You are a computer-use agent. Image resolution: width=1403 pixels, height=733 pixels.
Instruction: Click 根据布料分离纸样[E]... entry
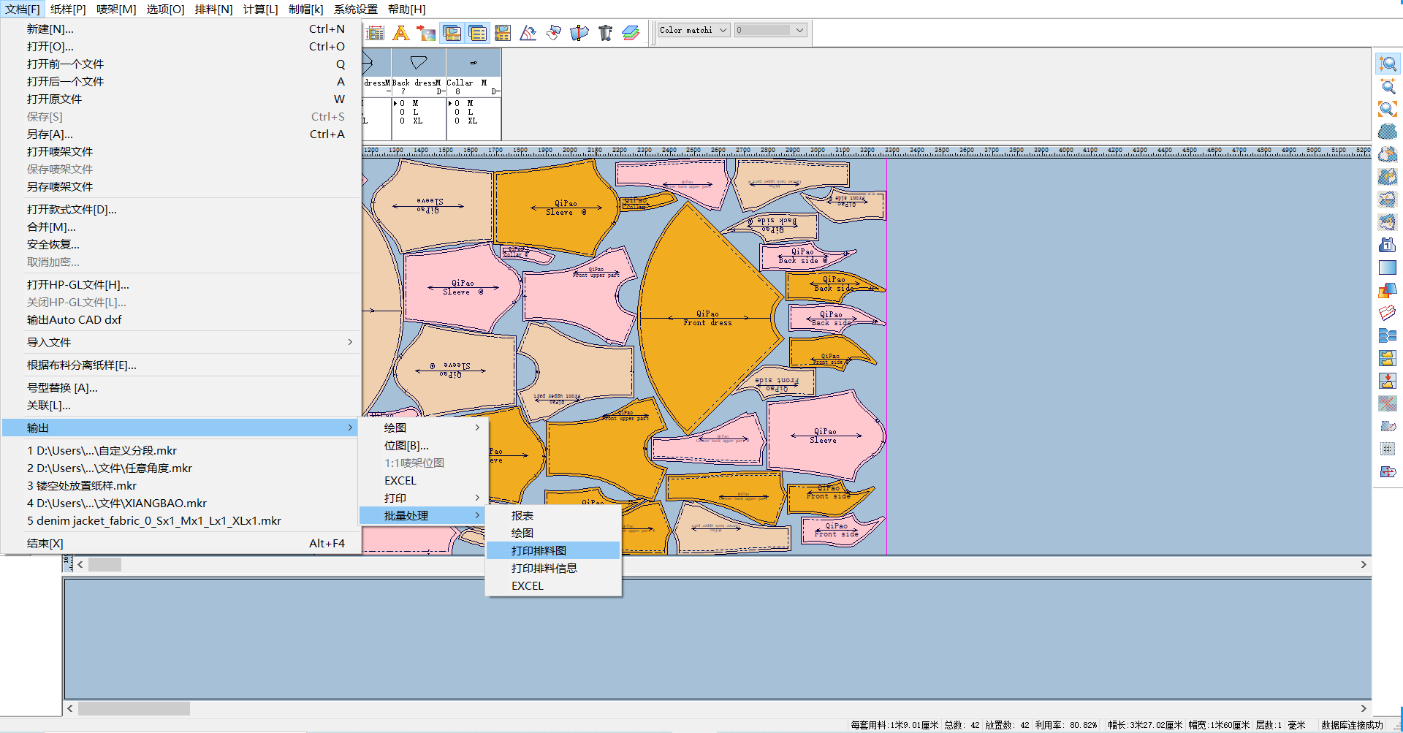[181, 365]
